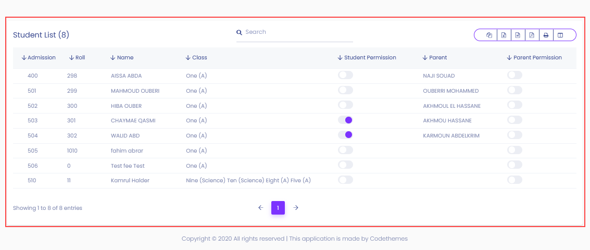This screenshot has width=590, height=250.
Task: Toggle parent permission for Kamrul Halder
Action: (x=514, y=180)
